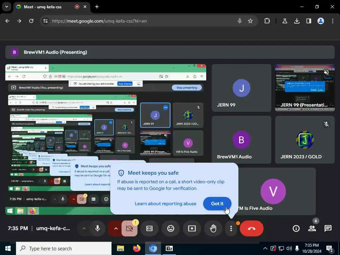Close the Meet - umq-kefa-css tab
The image size is (340, 255).
click(85, 7)
